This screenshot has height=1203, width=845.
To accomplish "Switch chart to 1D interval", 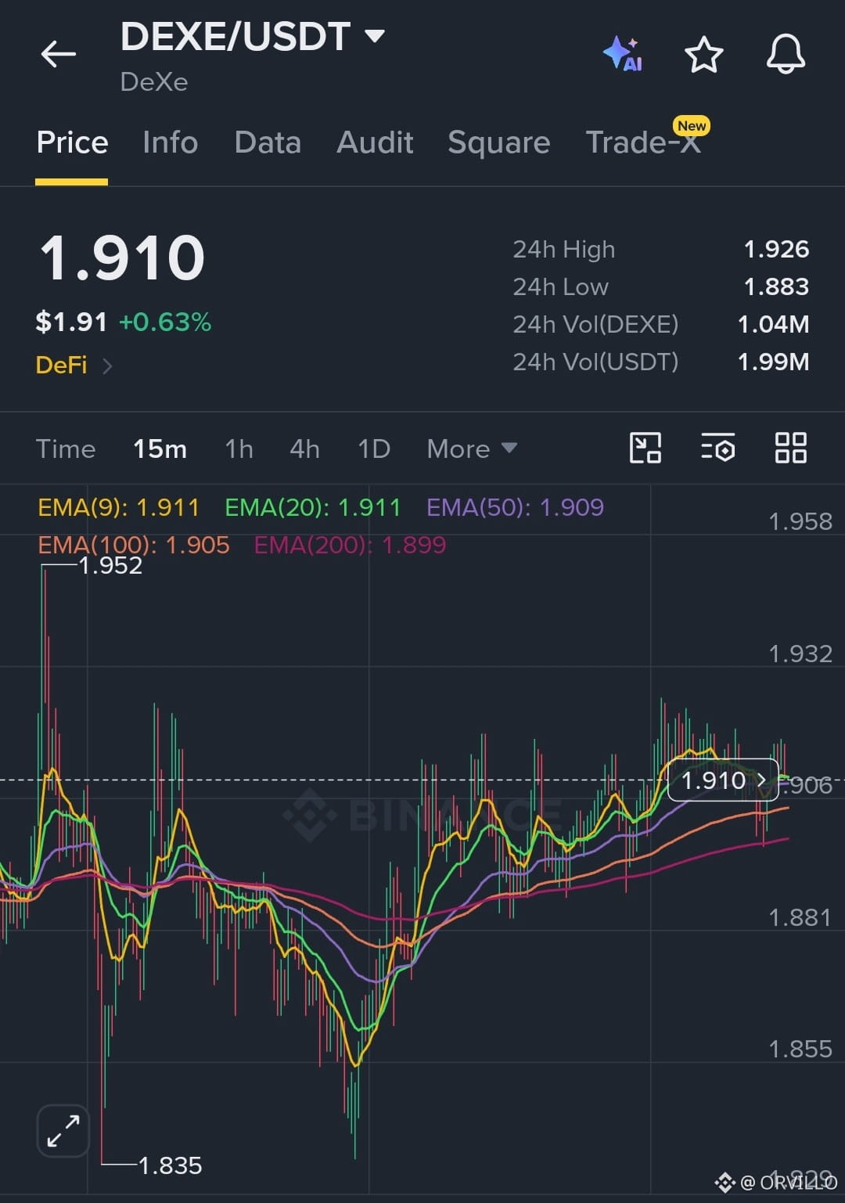I will pyautogui.click(x=373, y=448).
